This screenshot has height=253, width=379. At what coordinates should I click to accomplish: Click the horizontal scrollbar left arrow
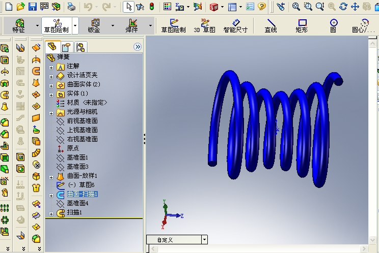pos(153,248)
